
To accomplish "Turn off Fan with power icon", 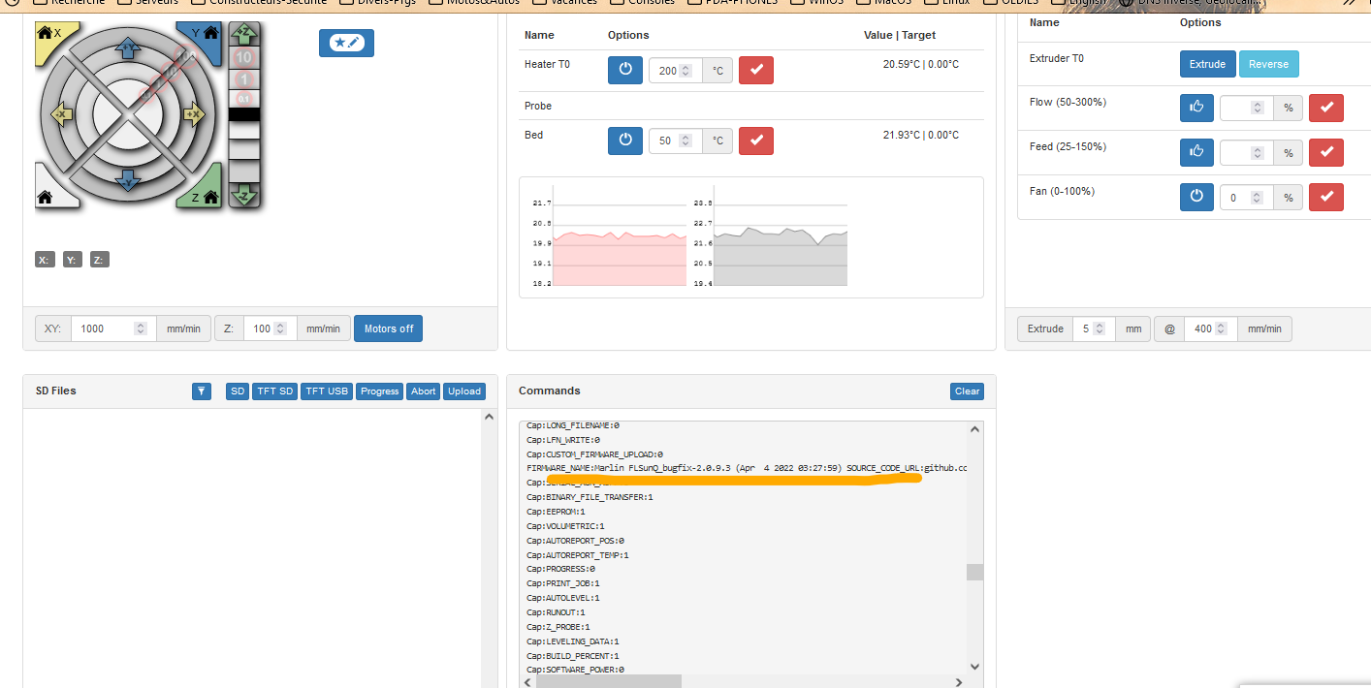I will 1196,197.
